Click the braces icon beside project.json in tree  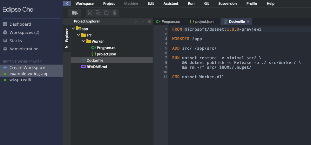(94, 54)
